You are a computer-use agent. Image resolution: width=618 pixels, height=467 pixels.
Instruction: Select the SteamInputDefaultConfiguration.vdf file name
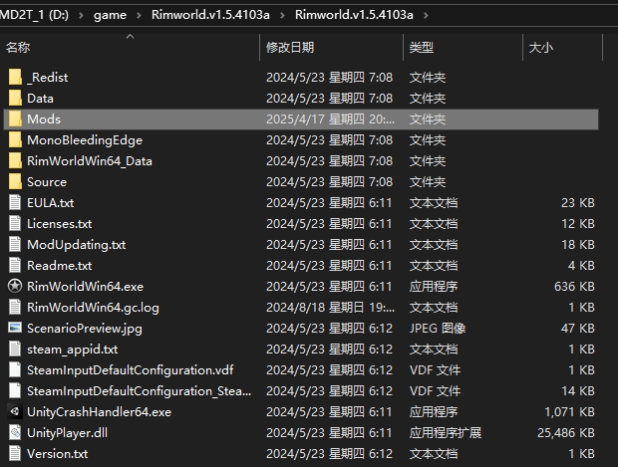pos(131,370)
